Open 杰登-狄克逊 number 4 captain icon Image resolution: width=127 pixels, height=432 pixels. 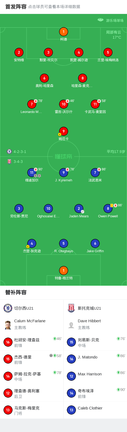coord(32,243)
